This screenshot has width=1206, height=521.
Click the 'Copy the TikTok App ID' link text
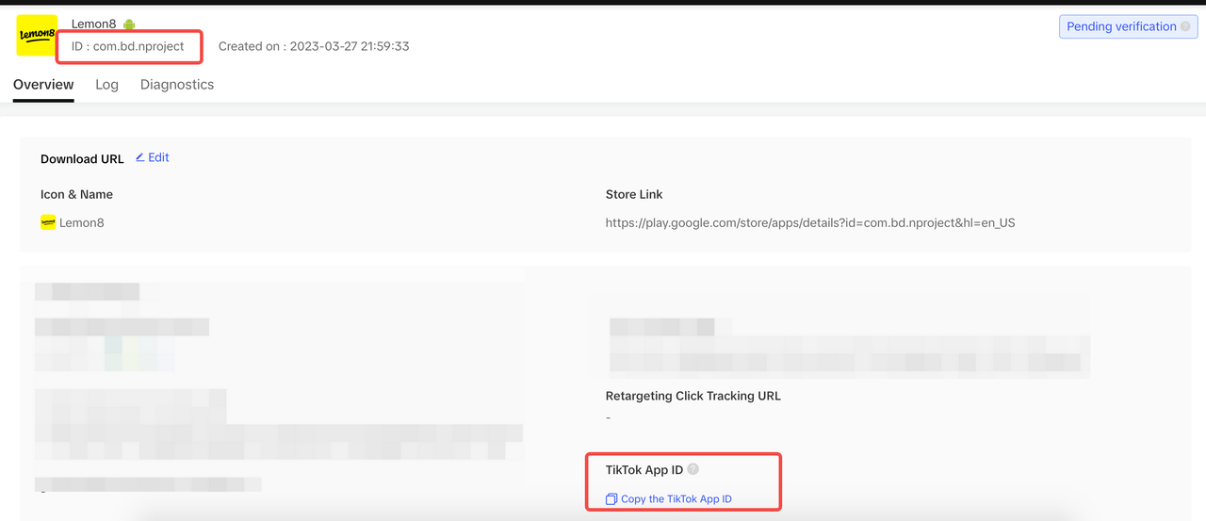pyautogui.click(x=676, y=499)
